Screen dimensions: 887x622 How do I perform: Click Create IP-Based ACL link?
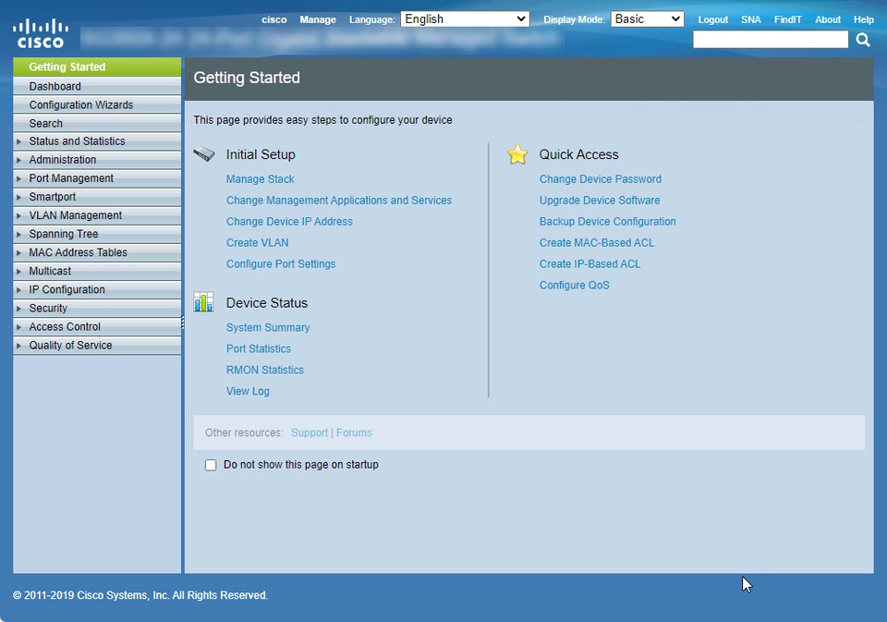[590, 263]
